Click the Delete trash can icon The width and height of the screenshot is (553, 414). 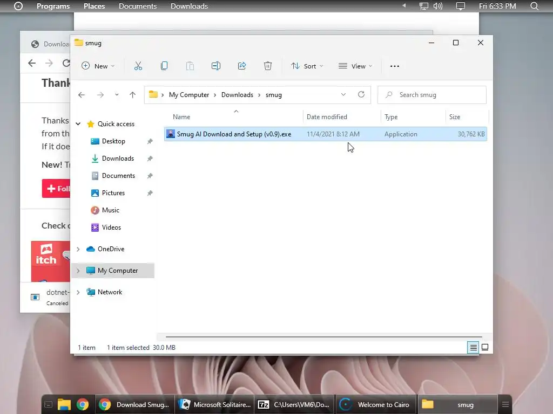click(268, 66)
